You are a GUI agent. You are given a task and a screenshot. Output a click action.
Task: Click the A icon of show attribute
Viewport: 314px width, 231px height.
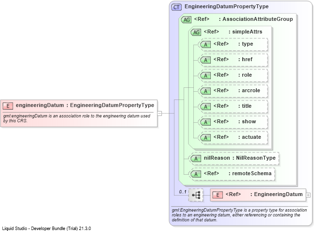pyautogui.click(x=205, y=122)
